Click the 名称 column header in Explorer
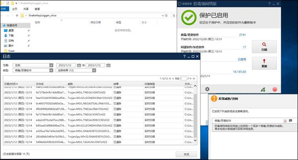 point(37,22)
